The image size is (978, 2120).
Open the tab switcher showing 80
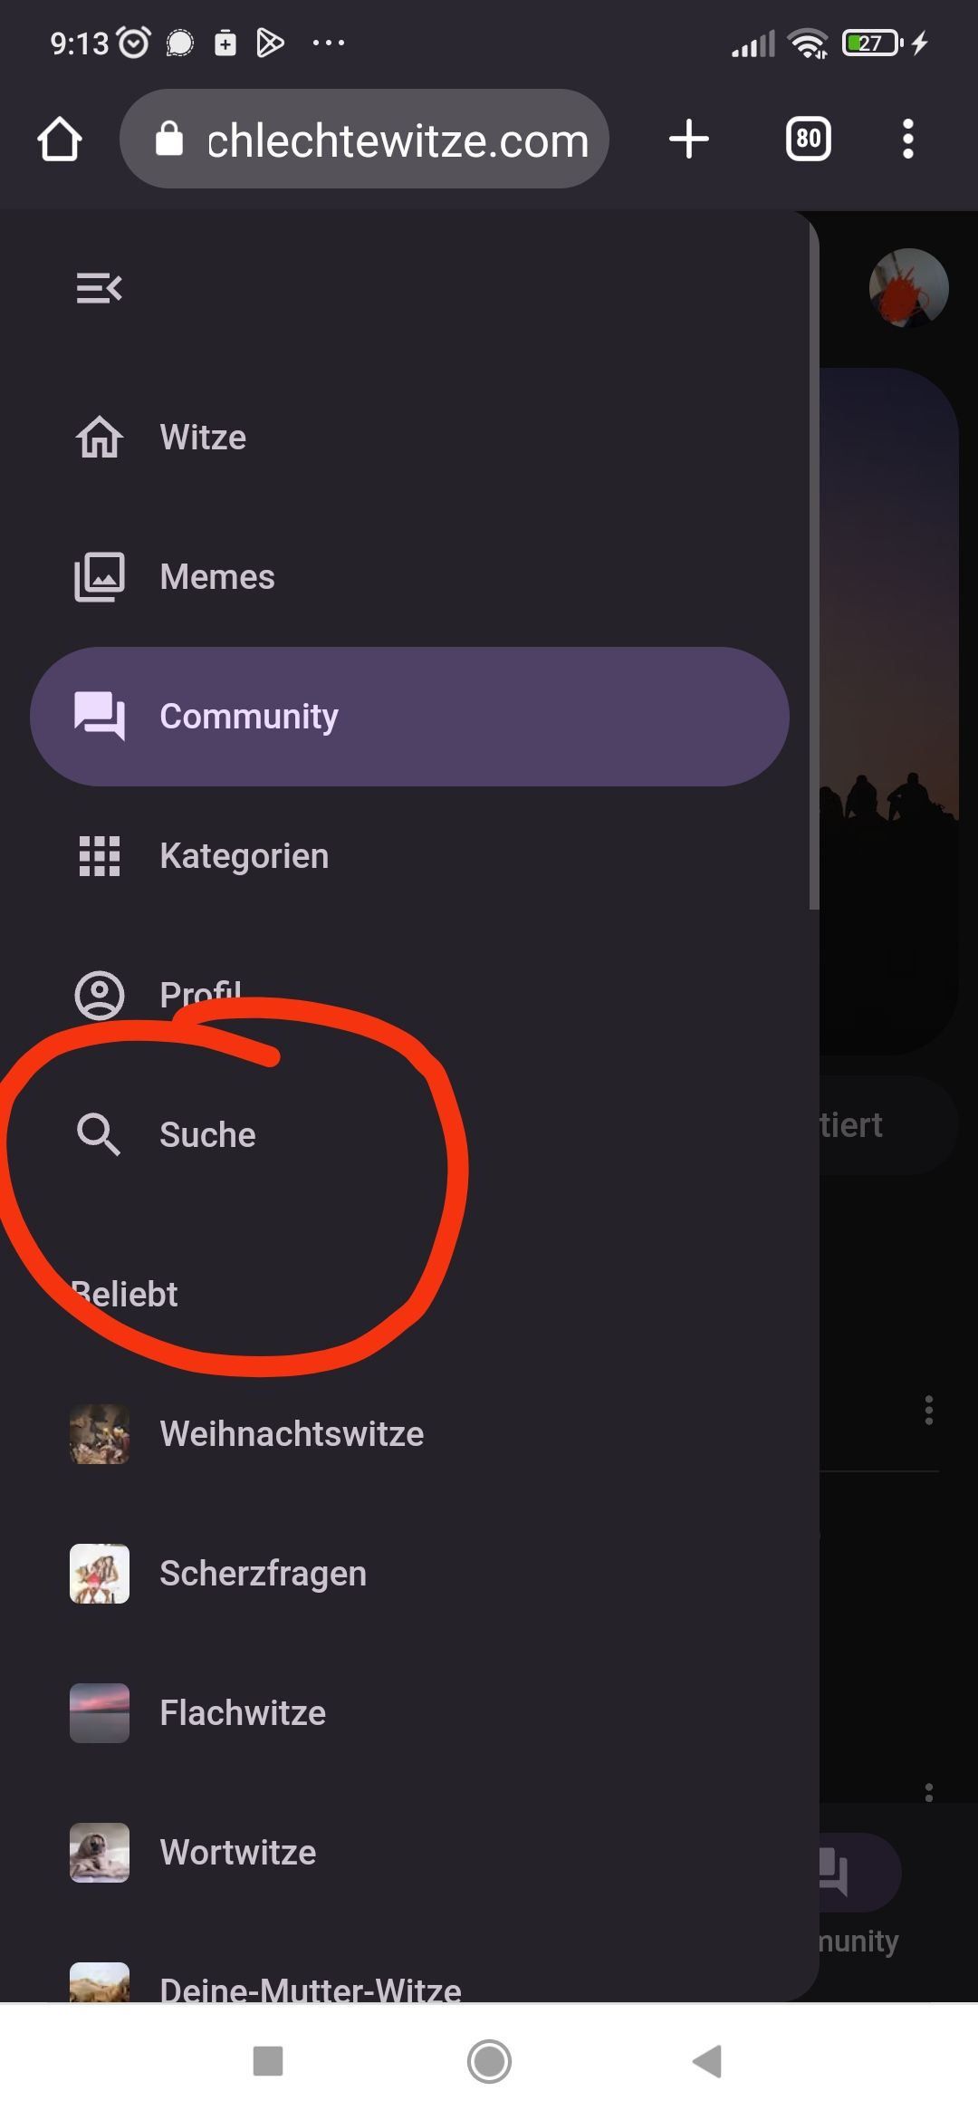coord(808,140)
